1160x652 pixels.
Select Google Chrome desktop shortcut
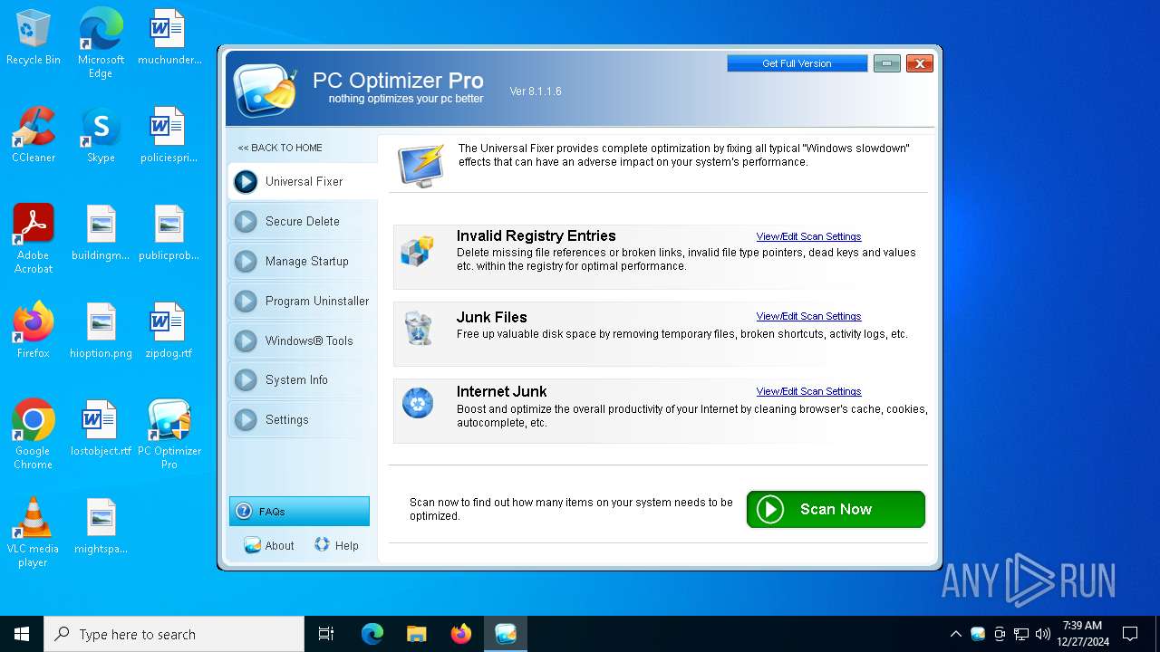coord(34,434)
